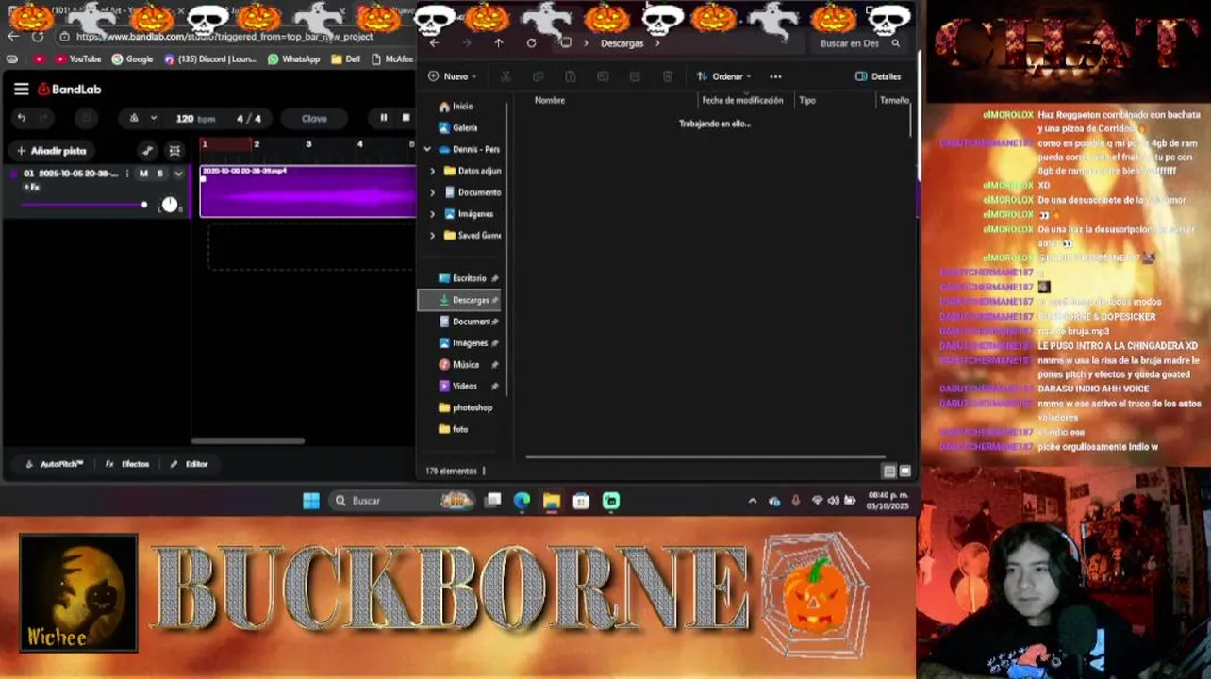Add Fx to track 01
The image size is (1211, 679).
click(32, 188)
